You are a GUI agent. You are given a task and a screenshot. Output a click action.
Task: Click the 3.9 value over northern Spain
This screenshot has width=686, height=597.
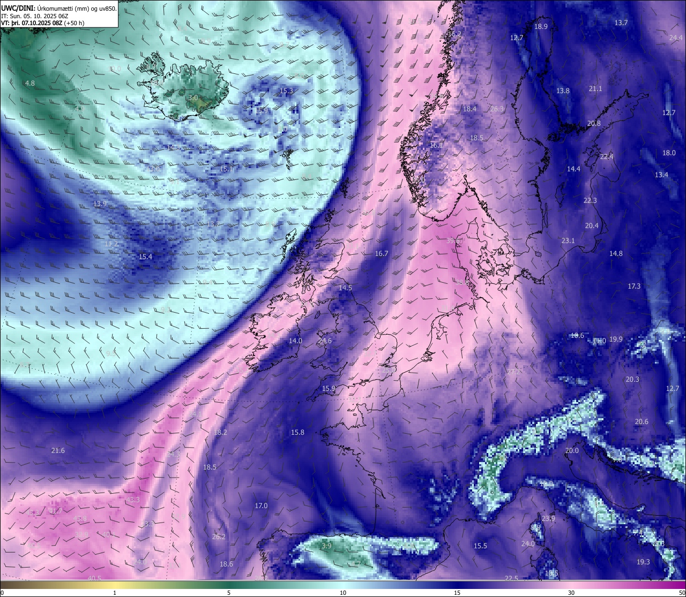tap(326, 546)
